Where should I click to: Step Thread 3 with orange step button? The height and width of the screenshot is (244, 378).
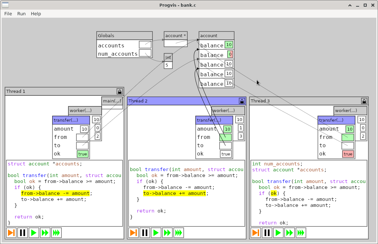tap(256, 233)
